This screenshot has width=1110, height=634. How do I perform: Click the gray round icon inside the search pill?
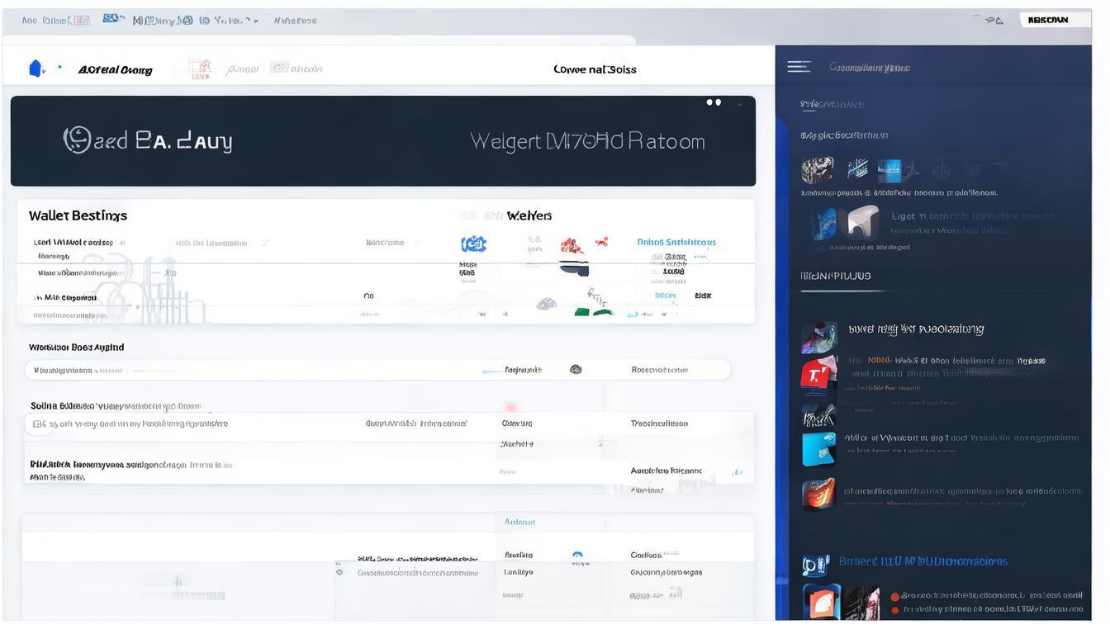(x=576, y=370)
